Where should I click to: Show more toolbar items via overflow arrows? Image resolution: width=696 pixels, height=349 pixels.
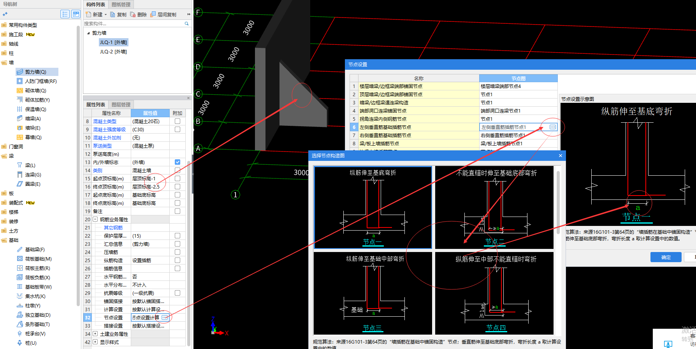click(x=189, y=14)
